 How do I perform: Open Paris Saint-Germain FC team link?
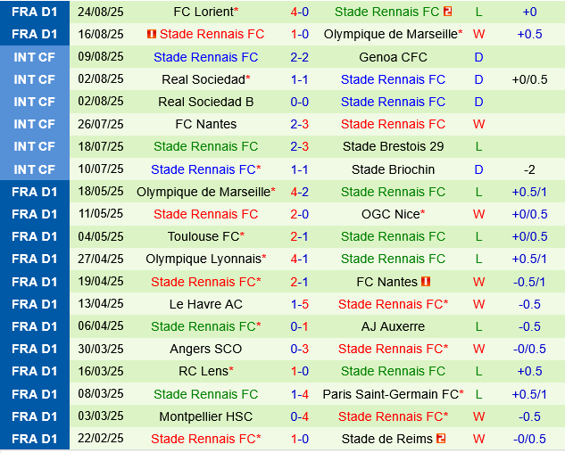pyautogui.click(x=391, y=394)
